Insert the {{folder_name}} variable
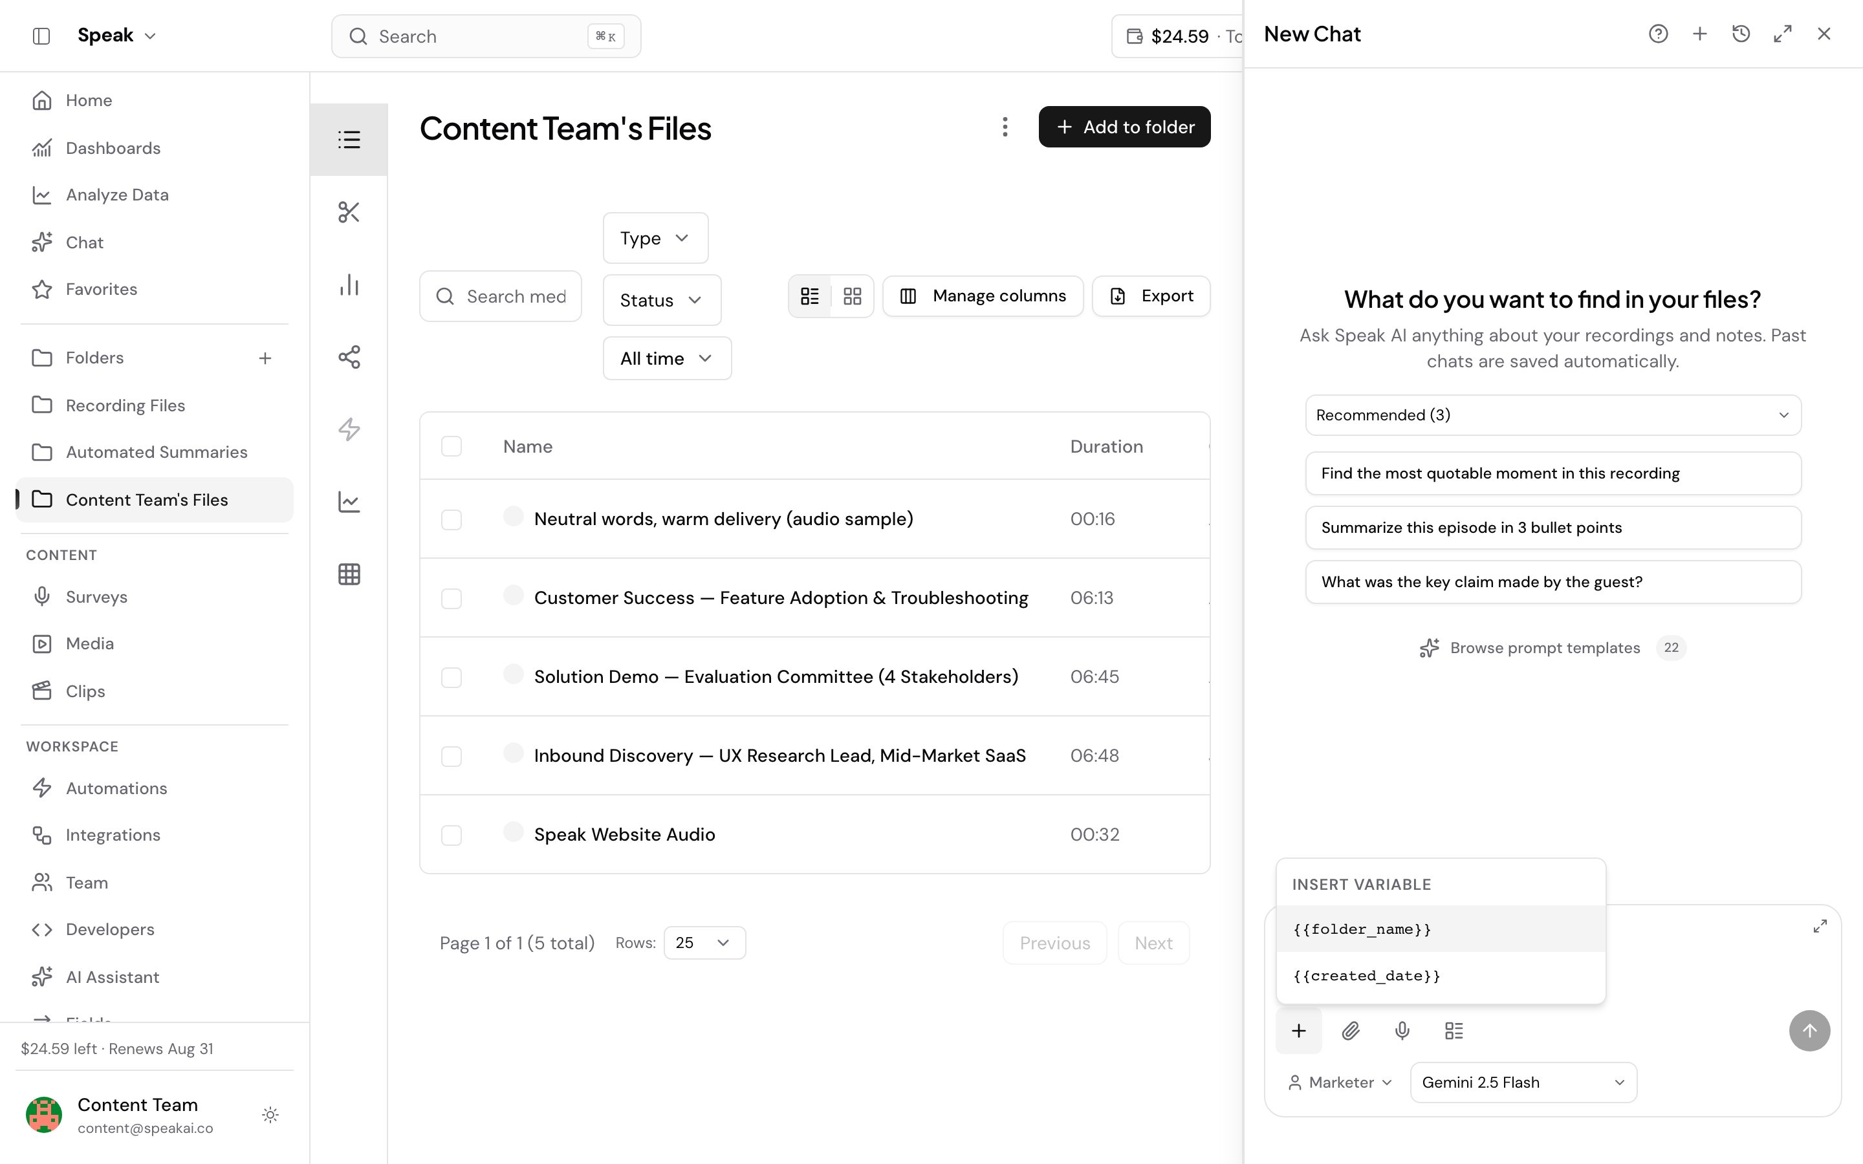1863x1164 pixels. [1441, 929]
